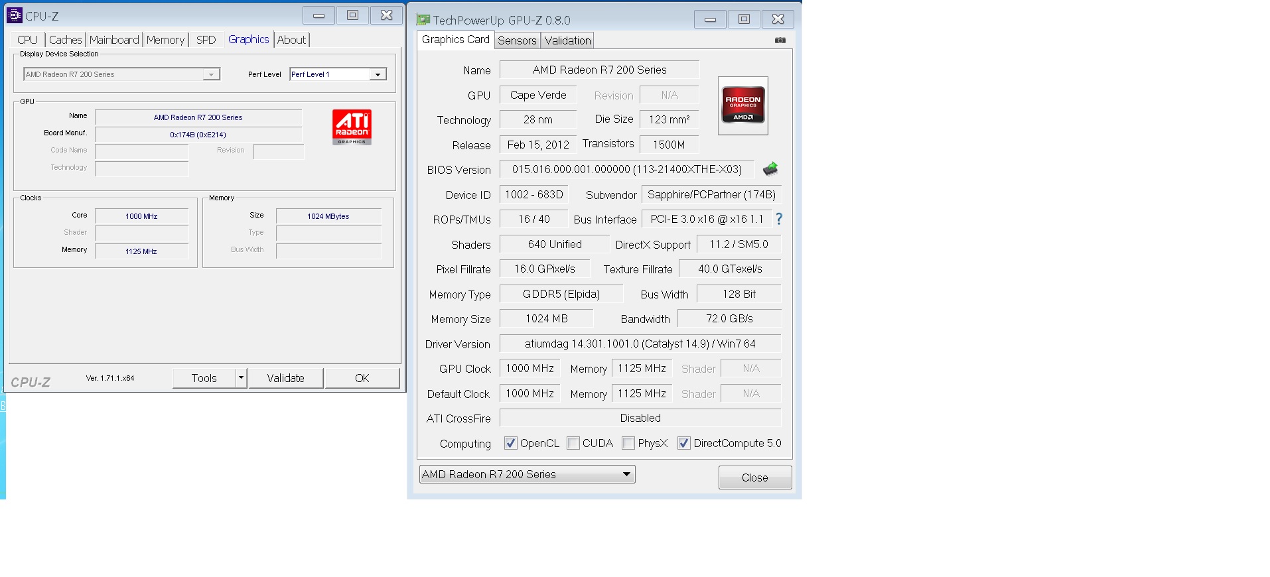The height and width of the screenshot is (577, 1270).
Task: Toggle the OpenCL checkbox
Action: coord(510,443)
